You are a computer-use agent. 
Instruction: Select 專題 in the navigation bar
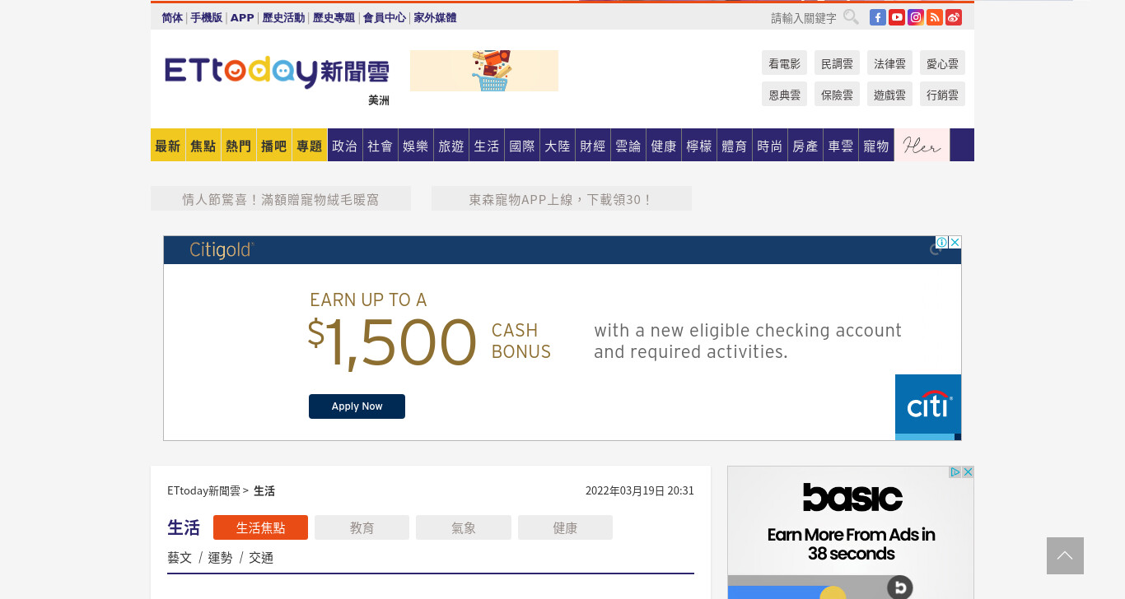click(310, 145)
